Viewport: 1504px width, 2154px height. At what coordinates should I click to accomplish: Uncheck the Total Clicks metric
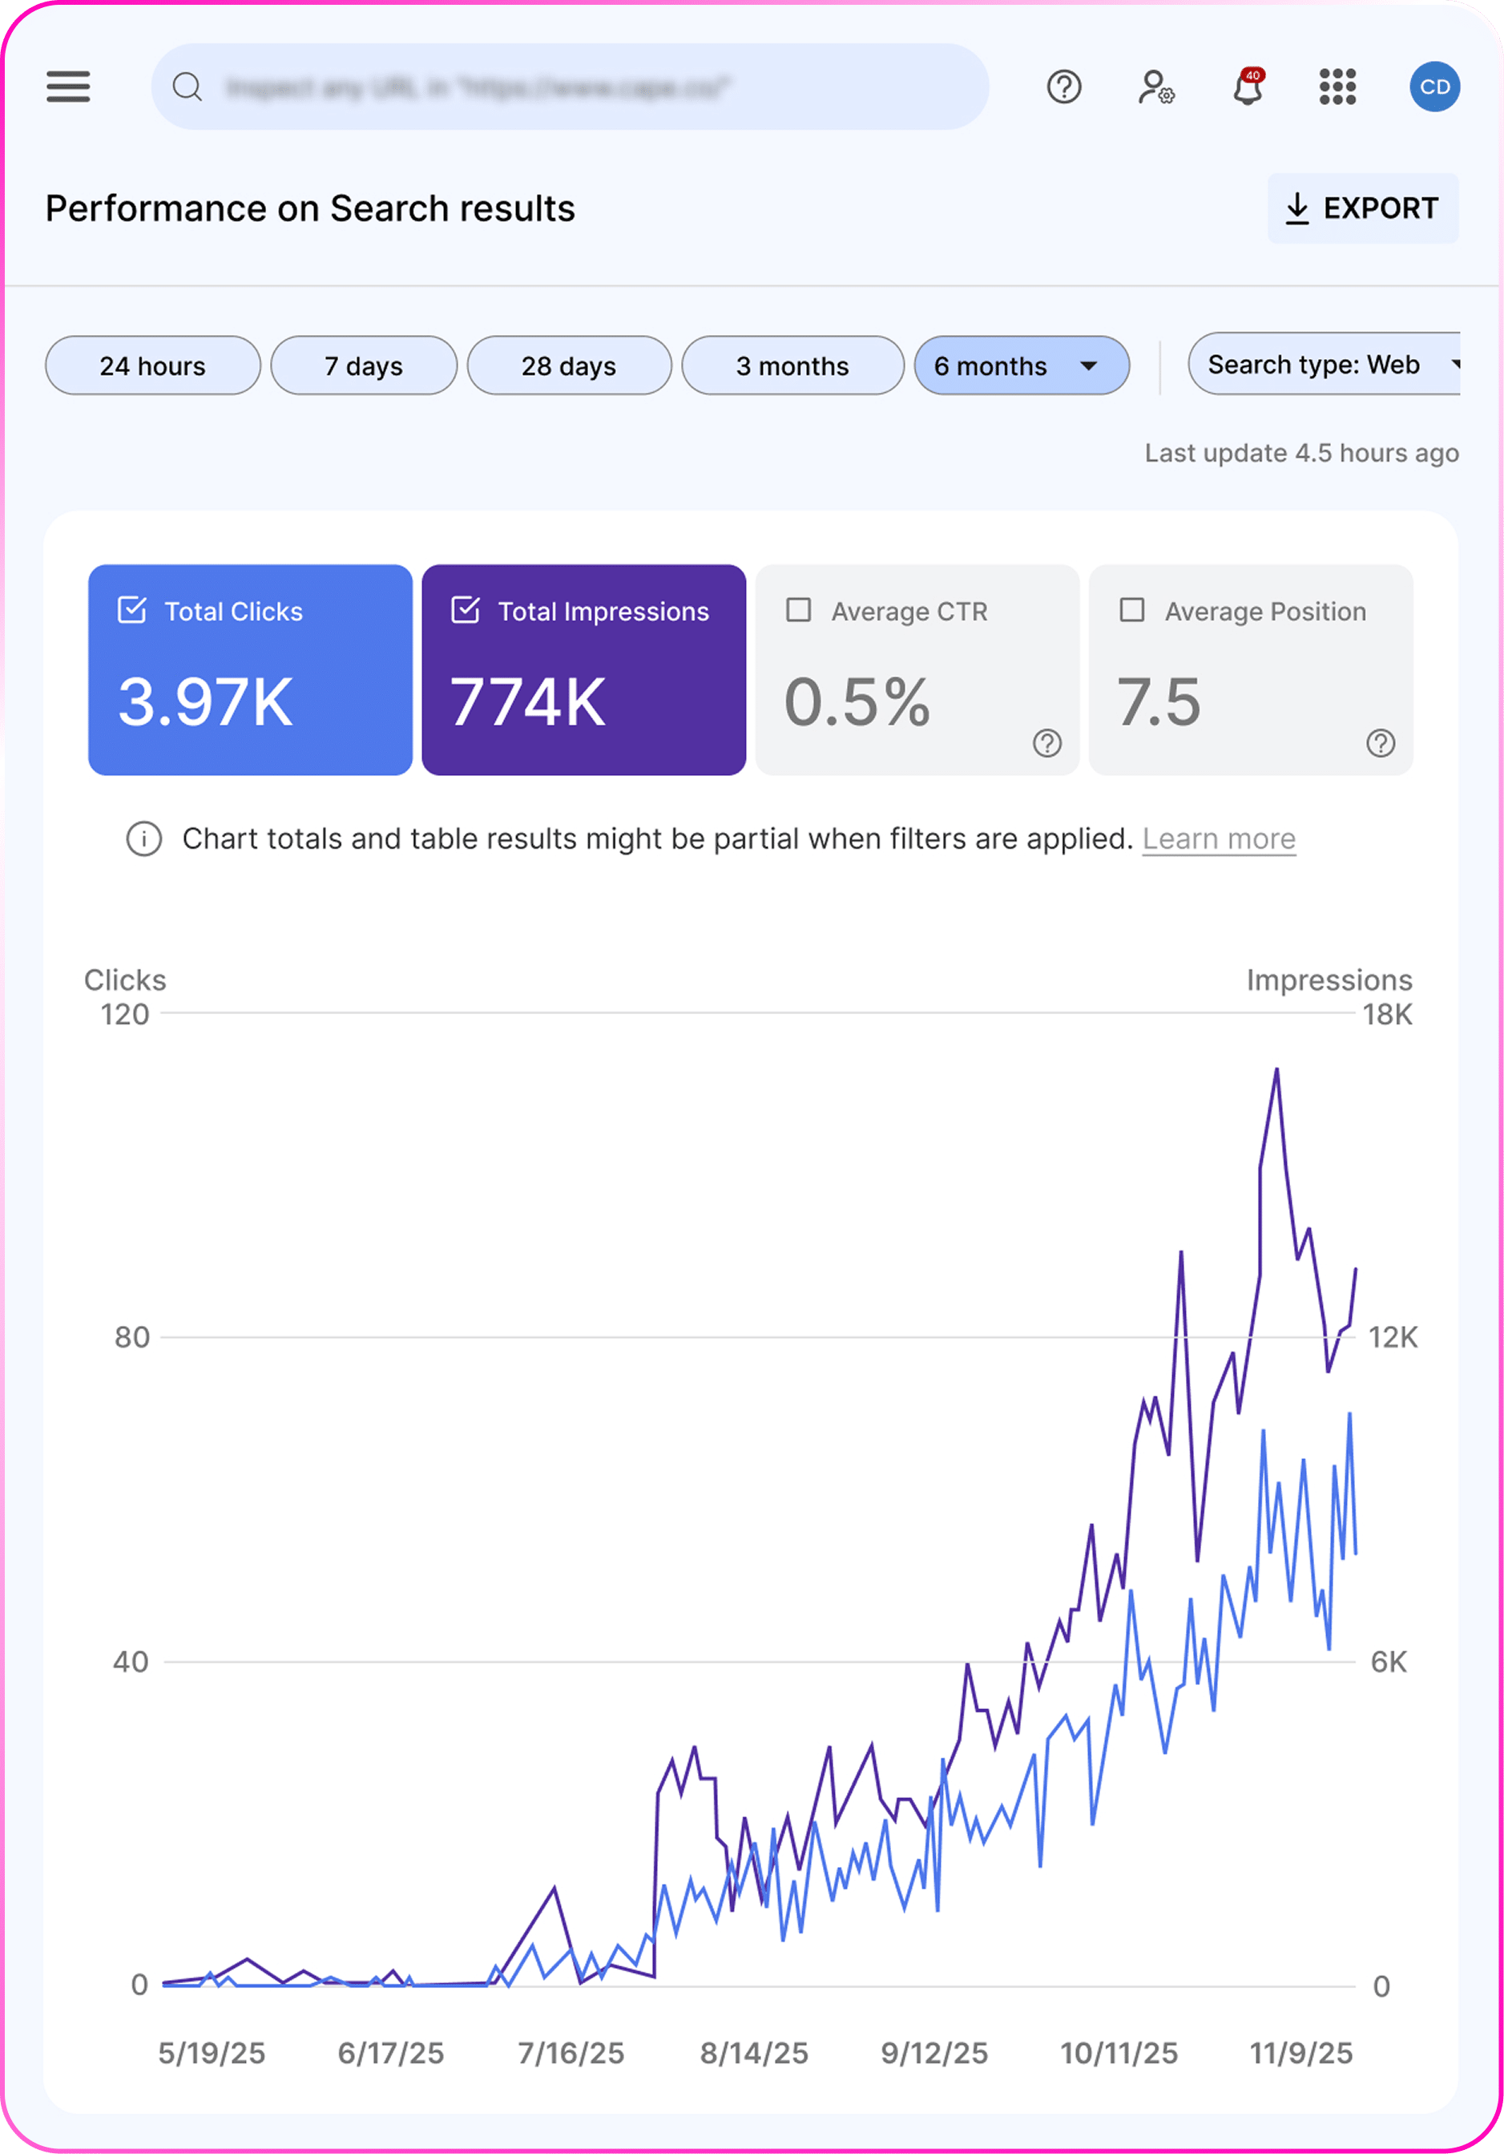132,611
